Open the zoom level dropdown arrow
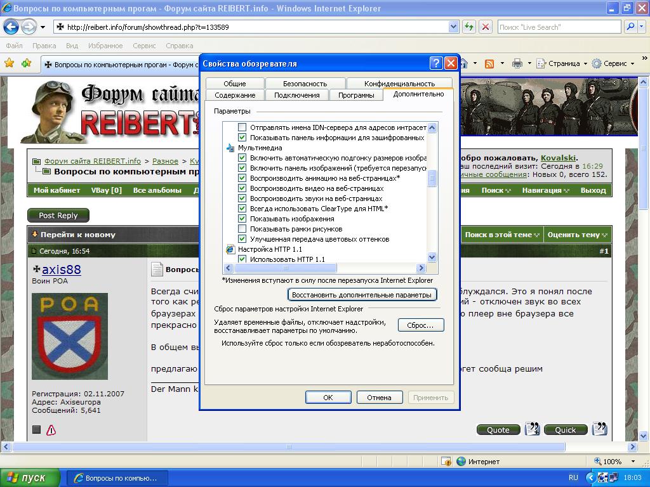The width and height of the screenshot is (650, 487). [x=633, y=462]
